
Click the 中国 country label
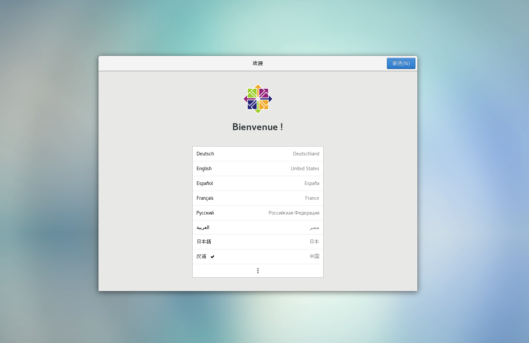point(314,256)
